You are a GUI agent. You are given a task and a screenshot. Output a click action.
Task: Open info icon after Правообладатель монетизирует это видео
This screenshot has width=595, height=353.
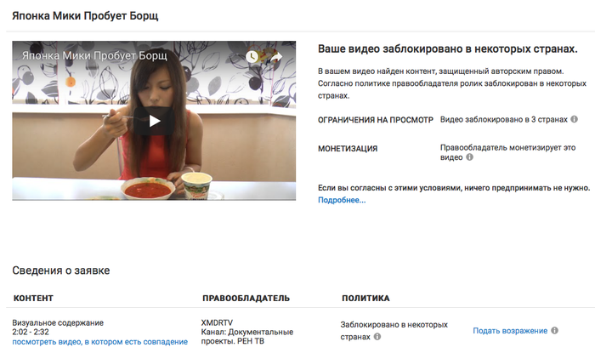(469, 157)
